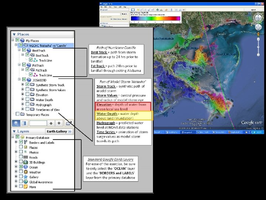Screen dimensions: 266x200
Task: Click the JOS6009D globe icon
Action: (x=29, y=80)
